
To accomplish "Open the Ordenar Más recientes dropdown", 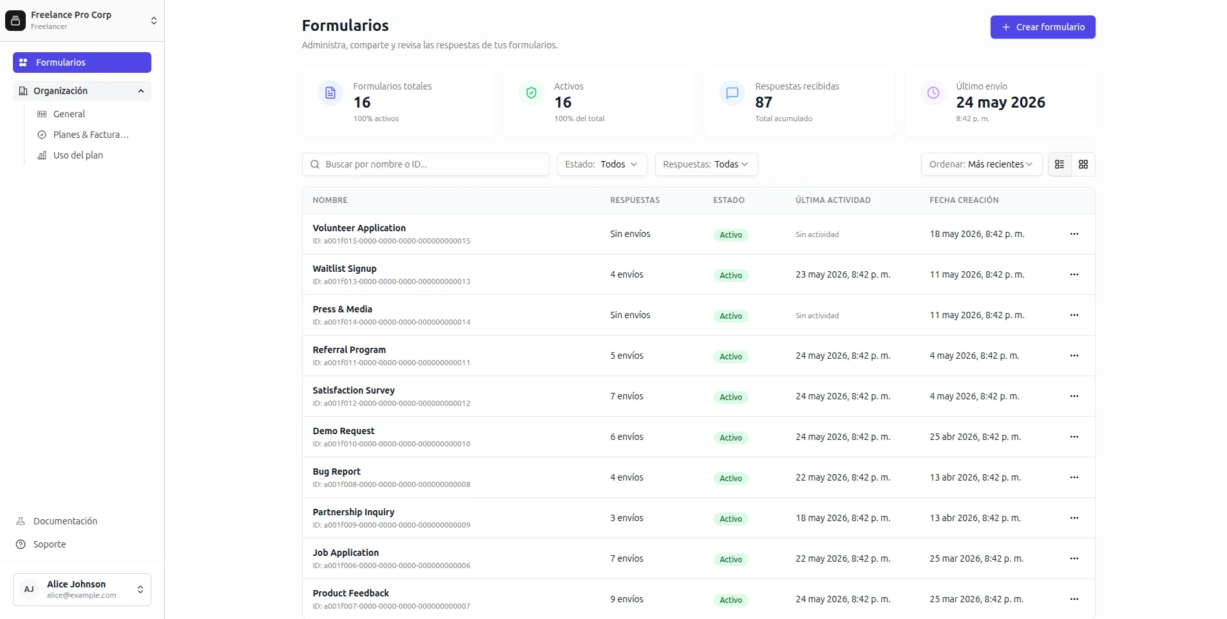I will tap(982, 164).
